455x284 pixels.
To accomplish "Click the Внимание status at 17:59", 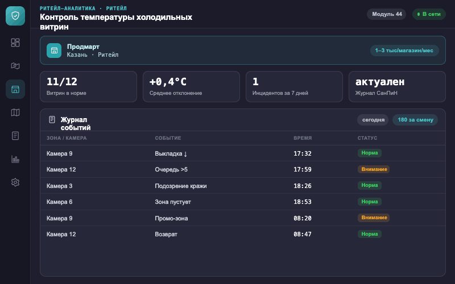I will tap(374, 169).
